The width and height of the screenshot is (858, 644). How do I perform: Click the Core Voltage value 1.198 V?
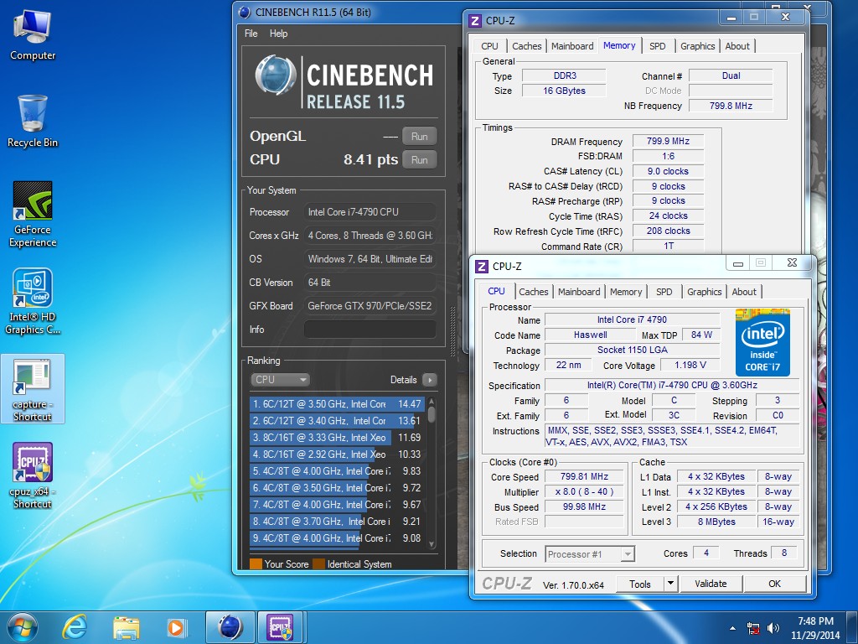tap(690, 365)
